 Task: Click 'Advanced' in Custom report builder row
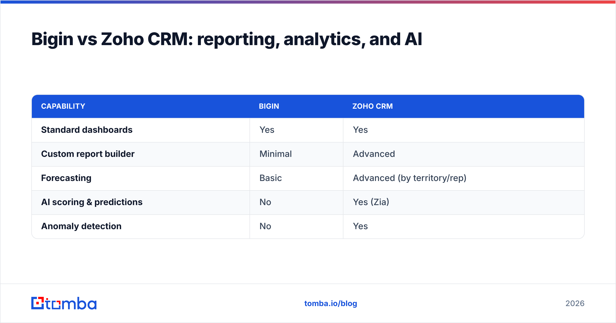click(374, 154)
